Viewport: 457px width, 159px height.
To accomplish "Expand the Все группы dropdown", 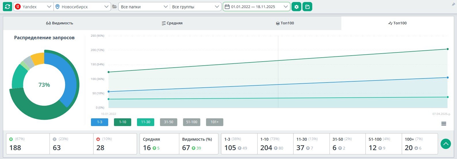I will click(x=196, y=7).
